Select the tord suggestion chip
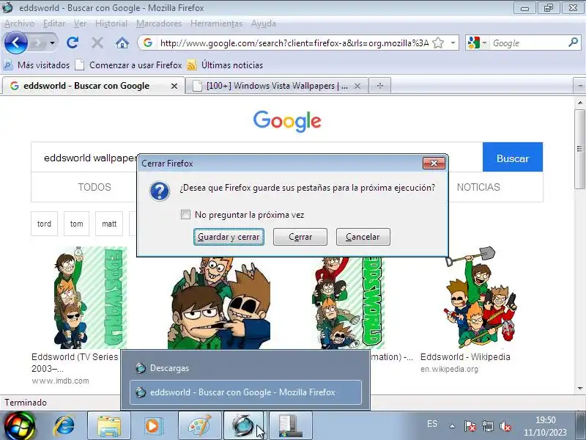586x440 pixels. 44,224
